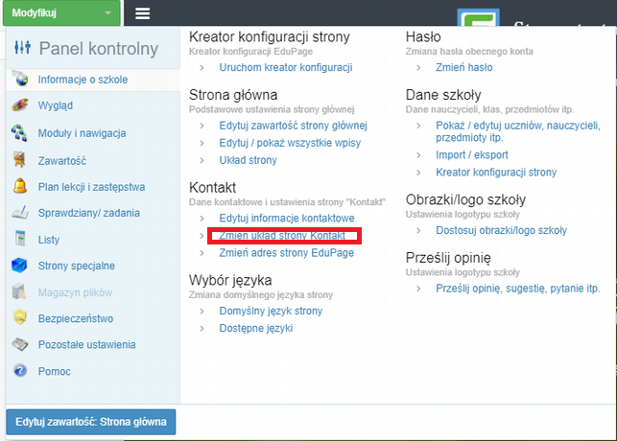
Task: Click the document icon beside Listy
Action: pyautogui.click(x=20, y=239)
